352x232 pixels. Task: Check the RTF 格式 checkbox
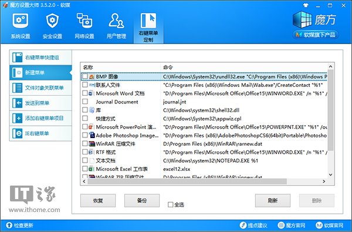coord(85,152)
